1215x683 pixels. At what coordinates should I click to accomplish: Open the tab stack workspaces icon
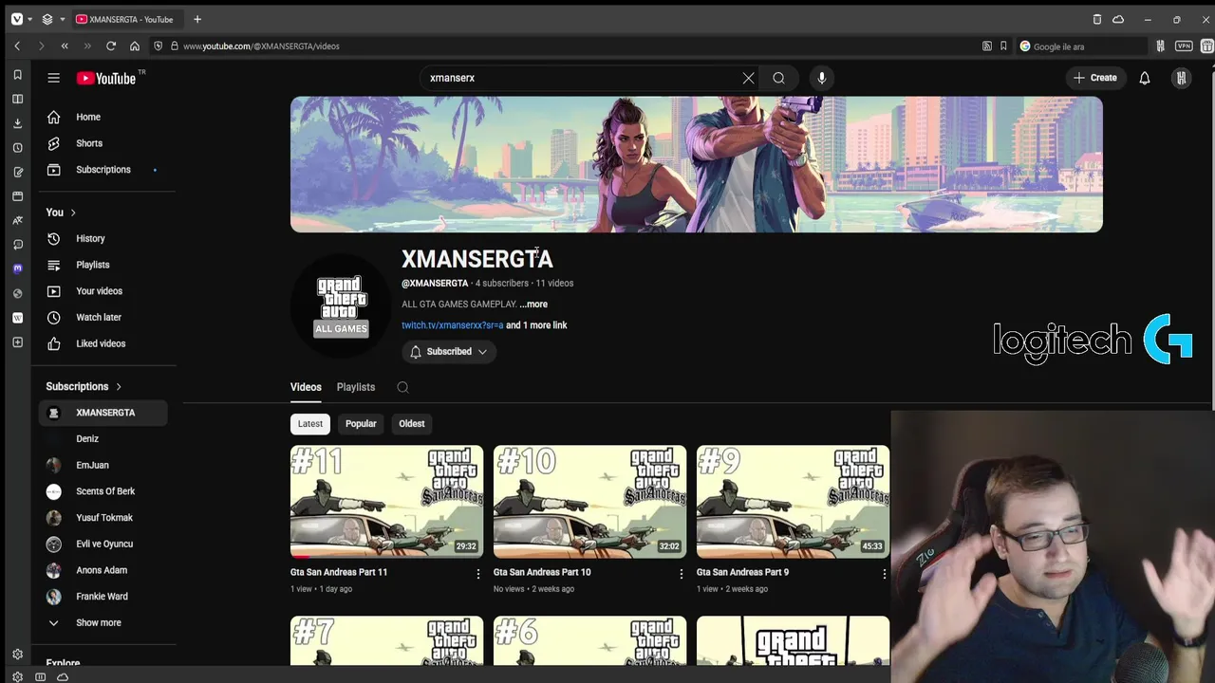(47, 19)
